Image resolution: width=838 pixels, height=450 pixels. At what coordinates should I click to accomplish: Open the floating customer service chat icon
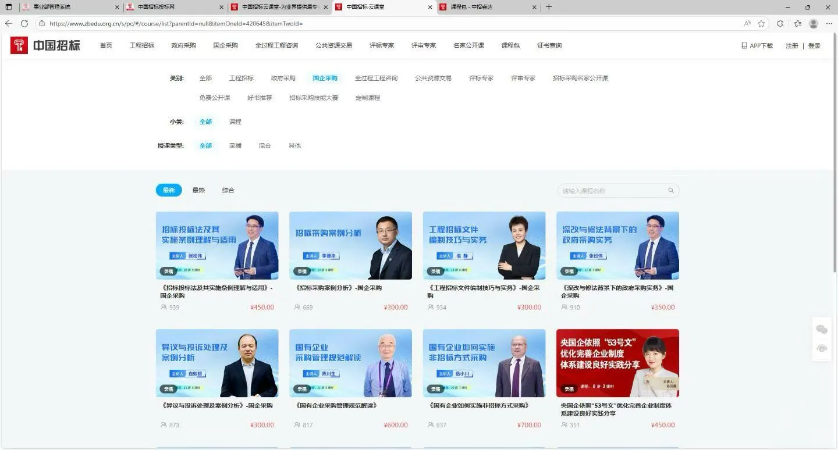[x=821, y=328]
